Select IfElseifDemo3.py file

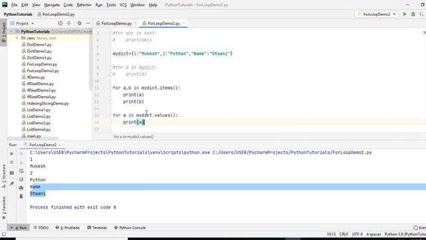[x=41, y=91]
